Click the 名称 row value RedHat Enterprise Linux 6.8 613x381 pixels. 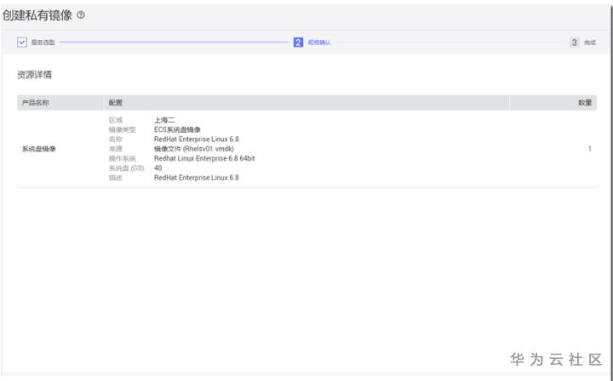coord(197,139)
